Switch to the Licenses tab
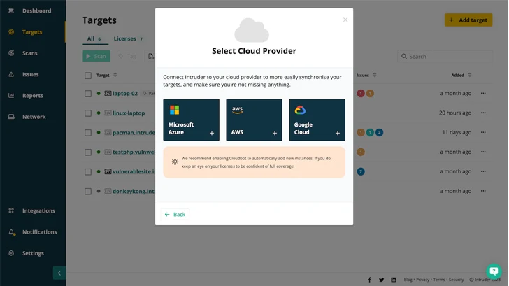Screen dimensions: 509x286 (128, 38)
